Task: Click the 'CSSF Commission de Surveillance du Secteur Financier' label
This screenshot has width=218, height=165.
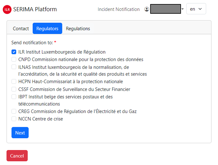Action: 74,89
